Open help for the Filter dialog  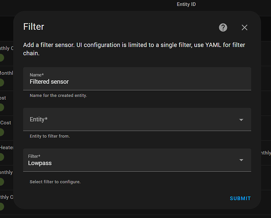click(x=223, y=27)
